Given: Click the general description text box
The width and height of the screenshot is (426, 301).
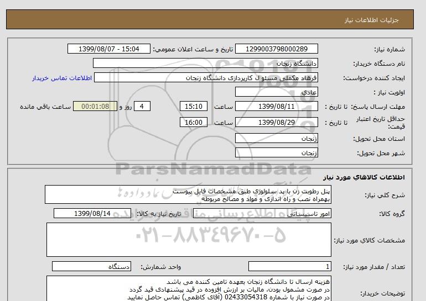Looking at the screenshot, I should [x=188, y=194].
